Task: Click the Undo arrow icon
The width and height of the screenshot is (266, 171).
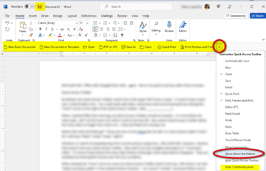Action: [x=7, y=23]
